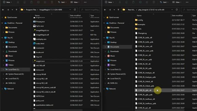Open More options ellipsis in left window
This screenshot has height=111, width=197.
[85, 2]
